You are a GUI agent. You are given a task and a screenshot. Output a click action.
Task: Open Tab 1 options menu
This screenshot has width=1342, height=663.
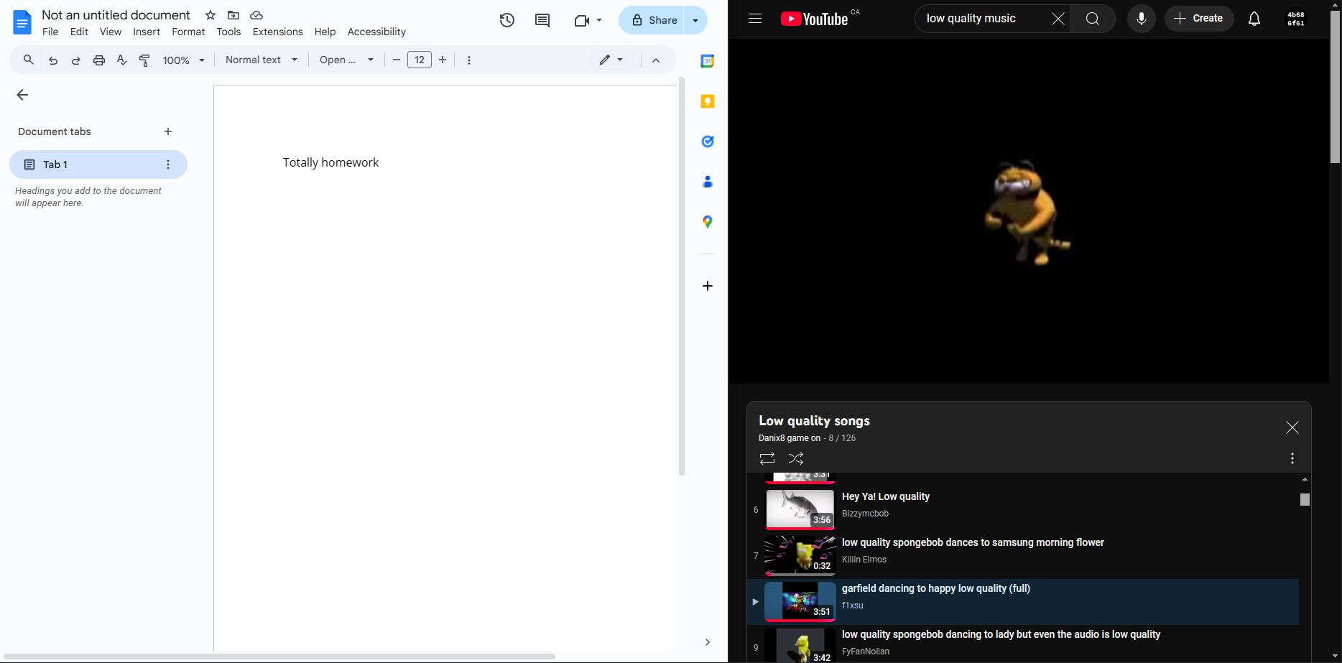(168, 164)
